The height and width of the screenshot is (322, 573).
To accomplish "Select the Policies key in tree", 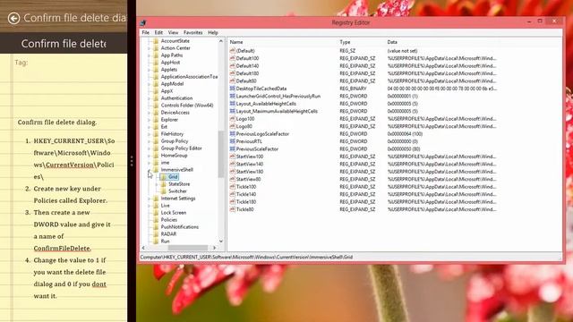I will [169, 220].
